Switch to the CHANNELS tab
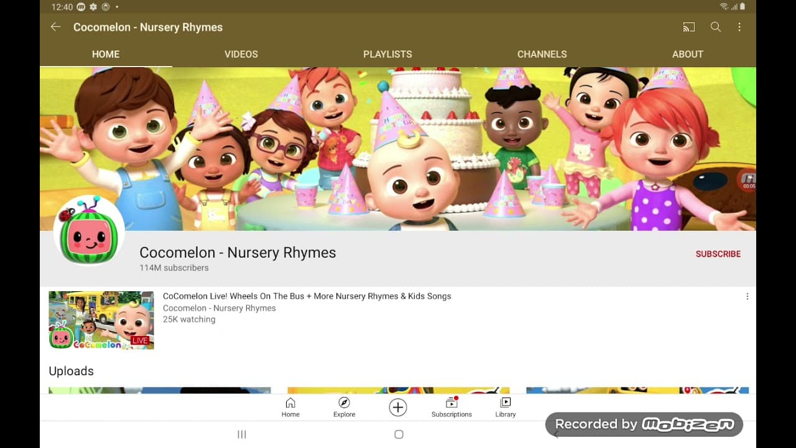796x448 pixels. pos(542,54)
